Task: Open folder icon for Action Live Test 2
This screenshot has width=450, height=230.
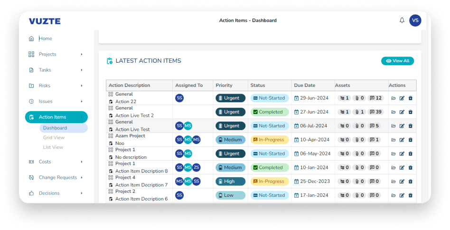Action: pos(394,112)
